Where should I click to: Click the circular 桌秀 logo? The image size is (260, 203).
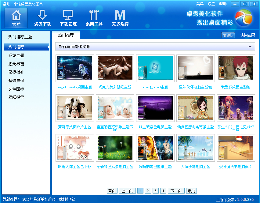tap(244, 17)
